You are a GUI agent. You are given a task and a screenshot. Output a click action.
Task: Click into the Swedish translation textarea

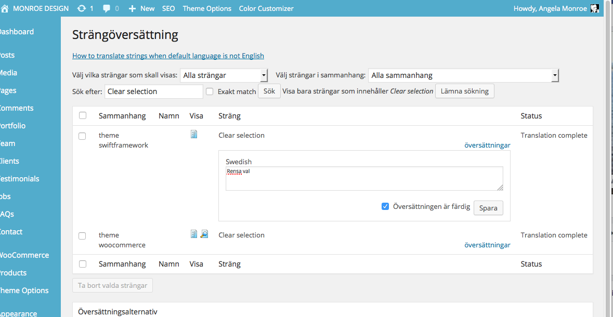point(364,179)
